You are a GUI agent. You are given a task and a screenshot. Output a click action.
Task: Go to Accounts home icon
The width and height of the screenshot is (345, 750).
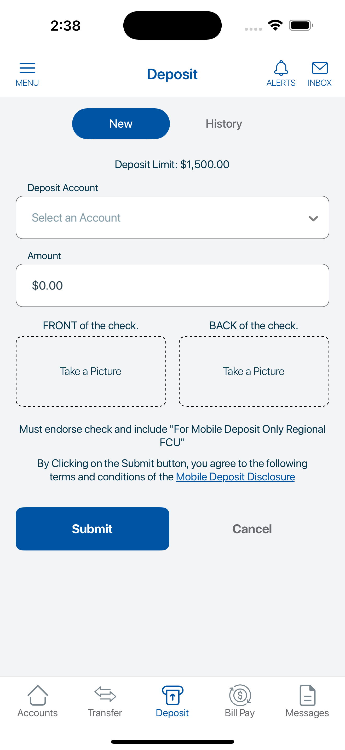click(38, 695)
